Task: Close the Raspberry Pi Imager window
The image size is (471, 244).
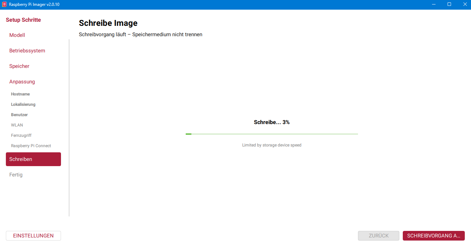Action: point(464,4)
